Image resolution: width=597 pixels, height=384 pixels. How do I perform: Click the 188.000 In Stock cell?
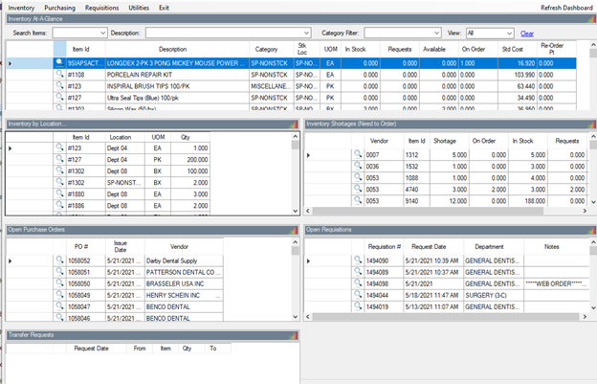[528, 201]
